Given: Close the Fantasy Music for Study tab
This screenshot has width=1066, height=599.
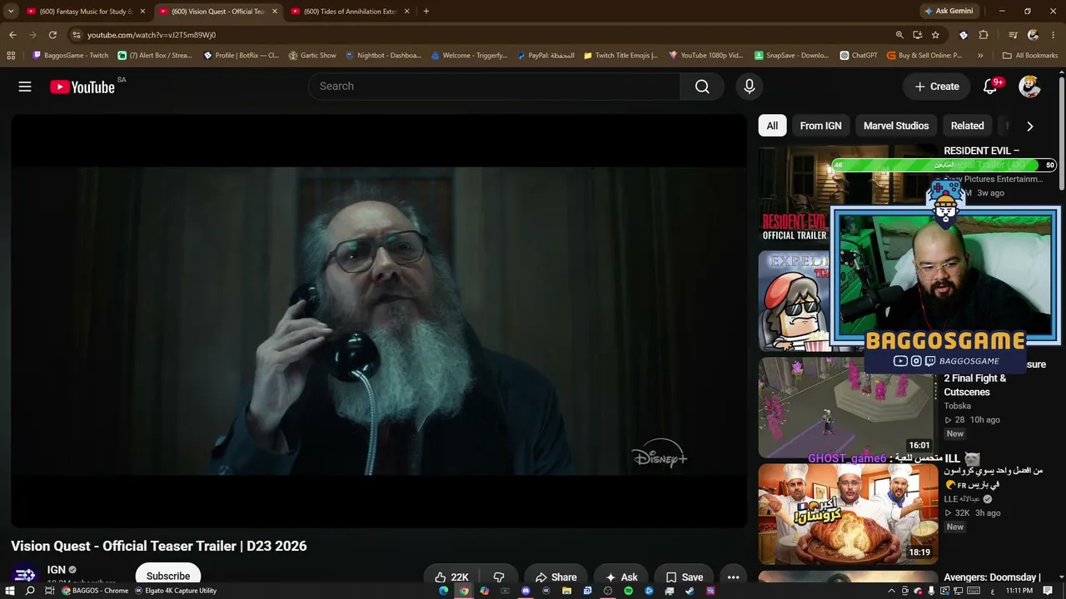Looking at the screenshot, I should [142, 12].
